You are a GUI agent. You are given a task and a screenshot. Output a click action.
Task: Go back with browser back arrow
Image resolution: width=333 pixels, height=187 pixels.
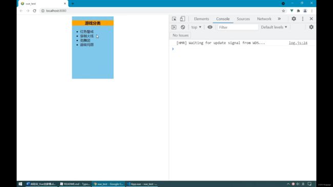pos(21,11)
